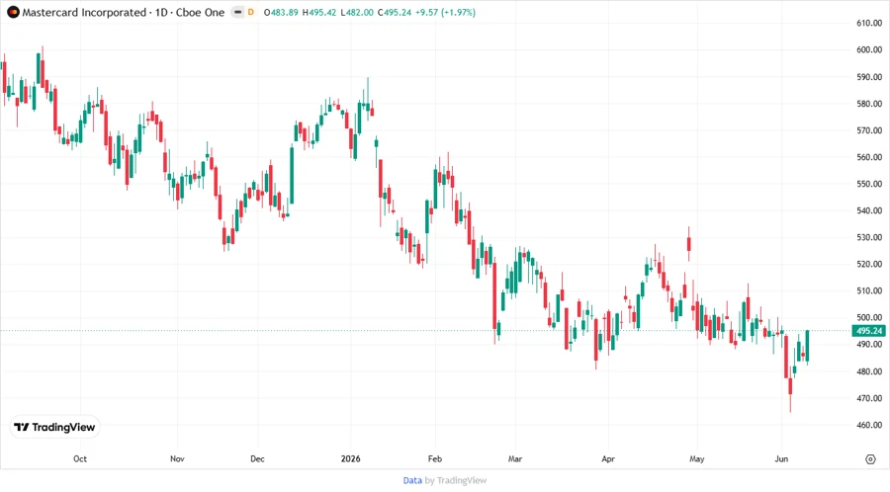Viewport: 890px width, 492px height.
Task: Click Feb label on time axis
Action: [x=435, y=459]
